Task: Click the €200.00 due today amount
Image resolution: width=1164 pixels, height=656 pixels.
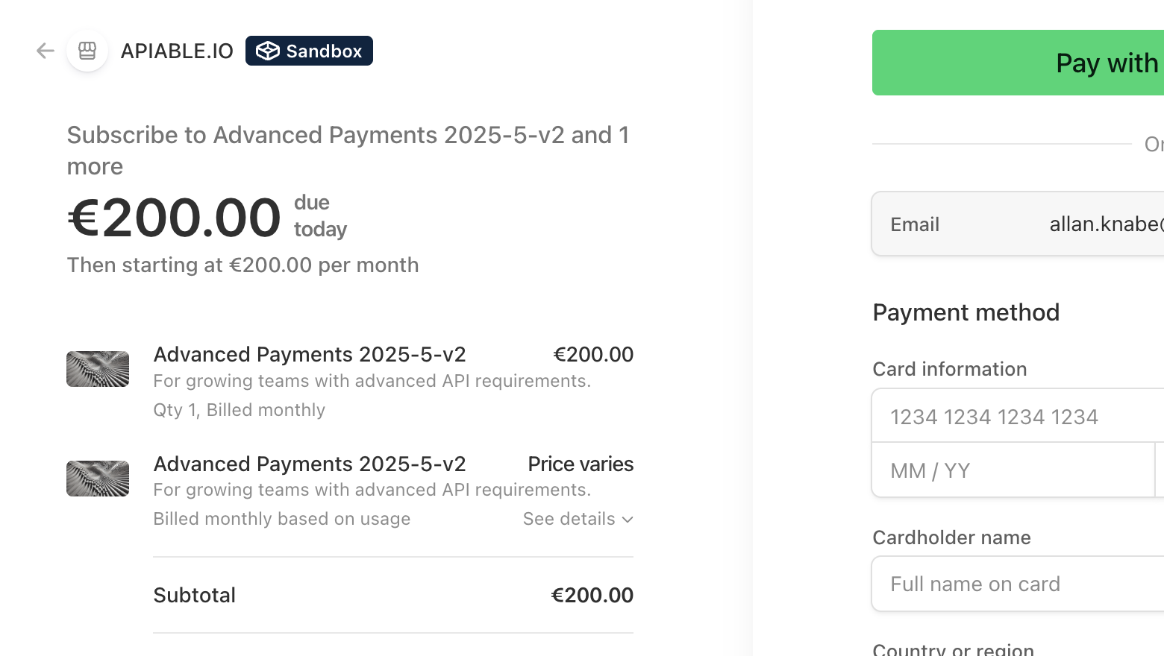Action: click(x=174, y=218)
